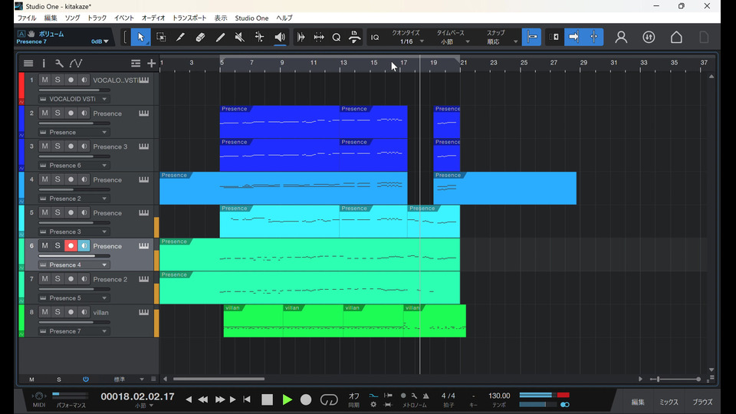Open the global tracks list icon
Viewport: 736px width, 414px height.
[136, 63]
